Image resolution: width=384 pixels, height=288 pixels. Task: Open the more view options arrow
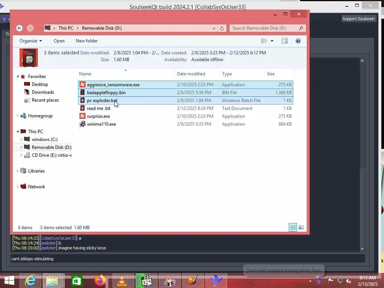(272, 41)
